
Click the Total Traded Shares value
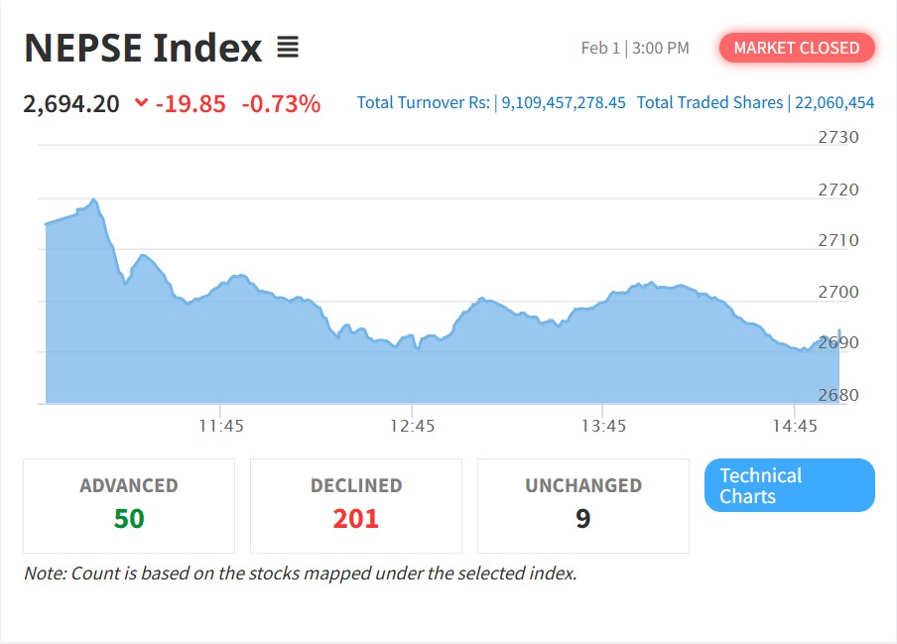pos(834,102)
